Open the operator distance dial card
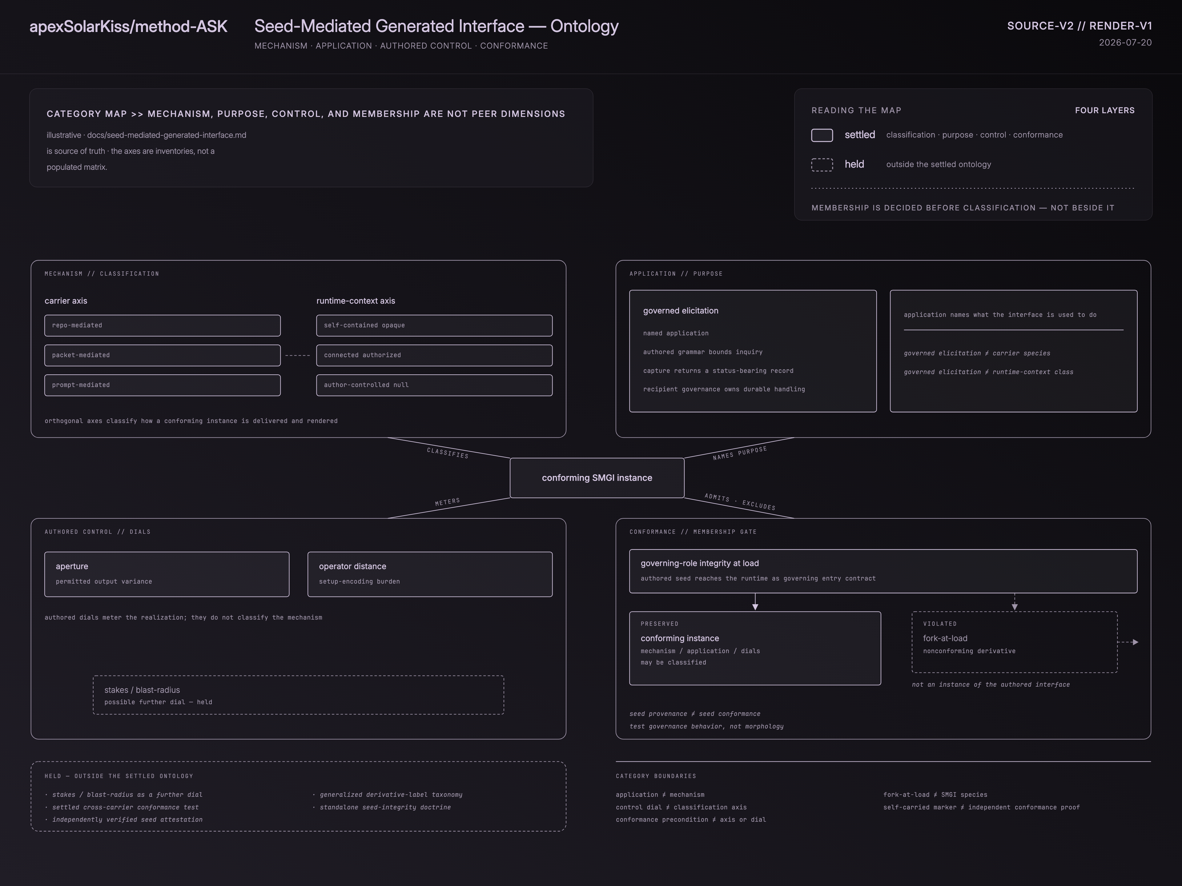 tap(430, 574)
